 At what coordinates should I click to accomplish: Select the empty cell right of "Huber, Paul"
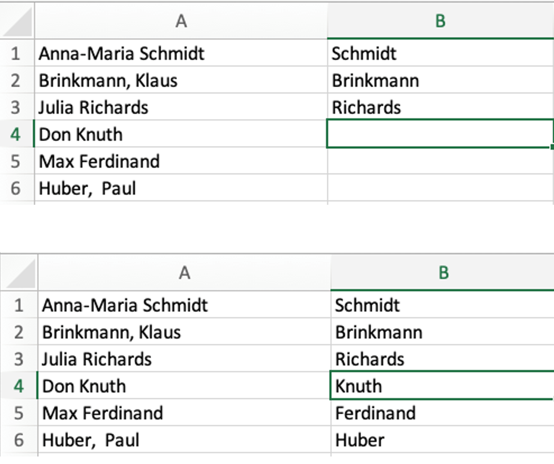click(440, 188)
